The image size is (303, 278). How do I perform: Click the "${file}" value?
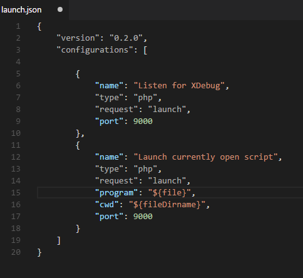pyautogui.click(x=169, y=193)
